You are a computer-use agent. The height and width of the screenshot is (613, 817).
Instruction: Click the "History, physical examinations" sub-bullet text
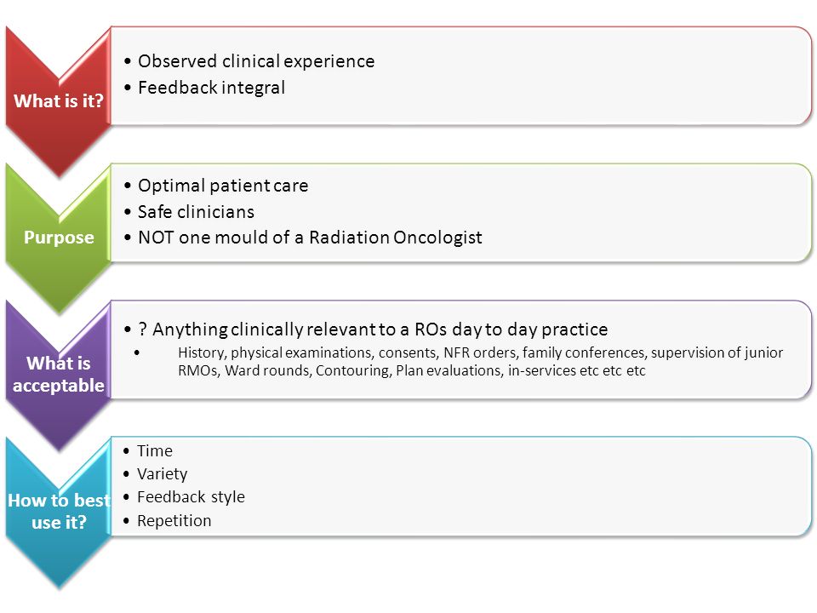(480, 352)
